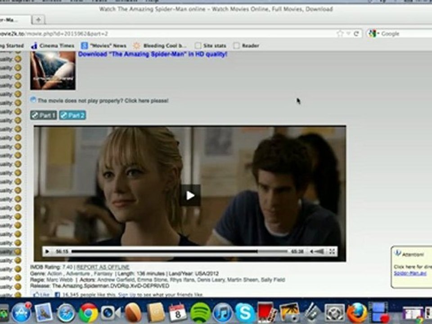Open the camera lens app in dock
This screenshot has height=324, width=432.
[110, 313]
